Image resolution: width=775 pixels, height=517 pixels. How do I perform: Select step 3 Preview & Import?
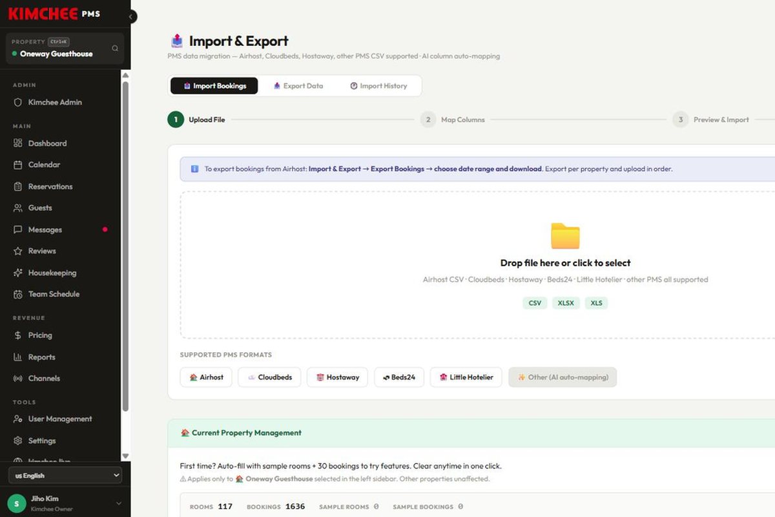[711, 120]
